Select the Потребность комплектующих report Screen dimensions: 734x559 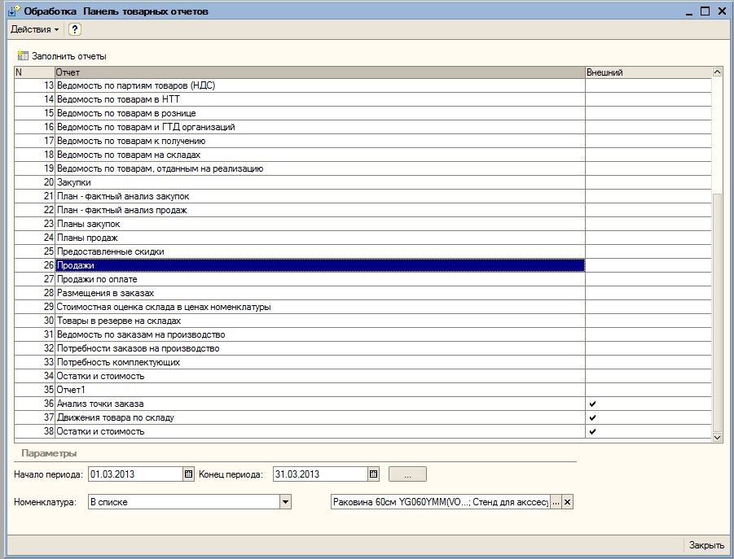coord(320,362)
